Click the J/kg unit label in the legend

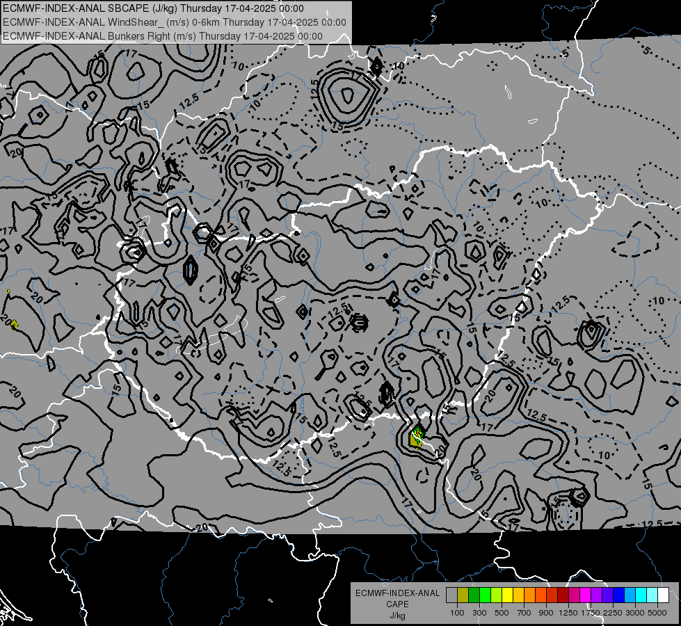click(397, 616)
